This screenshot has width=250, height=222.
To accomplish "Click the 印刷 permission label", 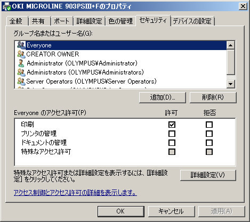I will [x=27, y=125].
